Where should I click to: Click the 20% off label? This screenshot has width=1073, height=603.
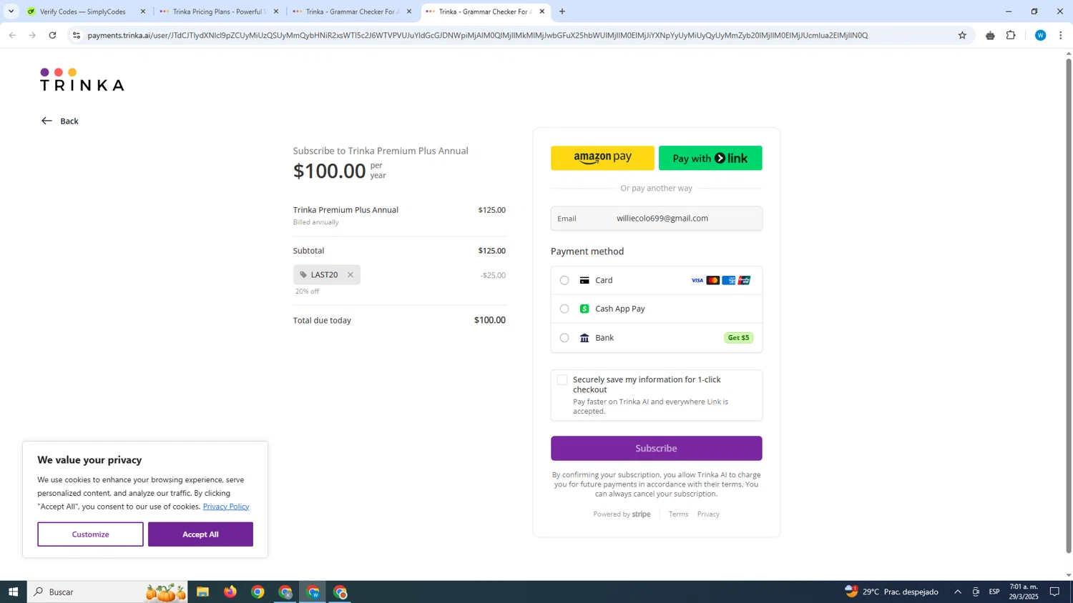coord(307,291)
